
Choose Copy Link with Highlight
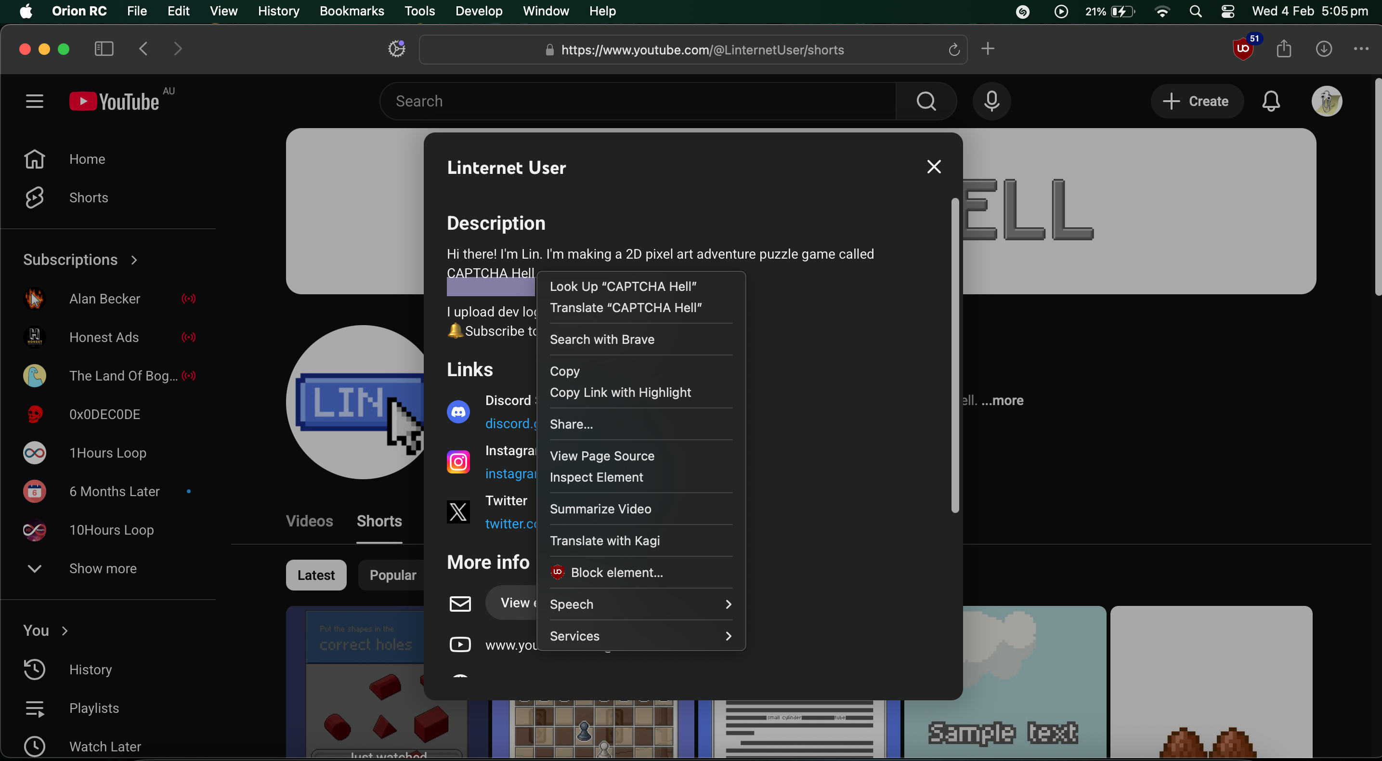pyautogui.click(x=620, y=393)
